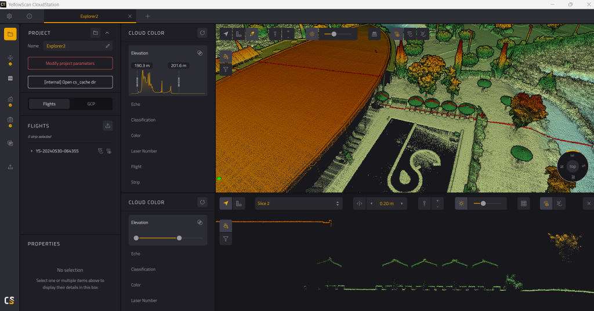594x311 pixels.
Task: Toggle link icon in upper Elevation box
Action: coord(200,53)
